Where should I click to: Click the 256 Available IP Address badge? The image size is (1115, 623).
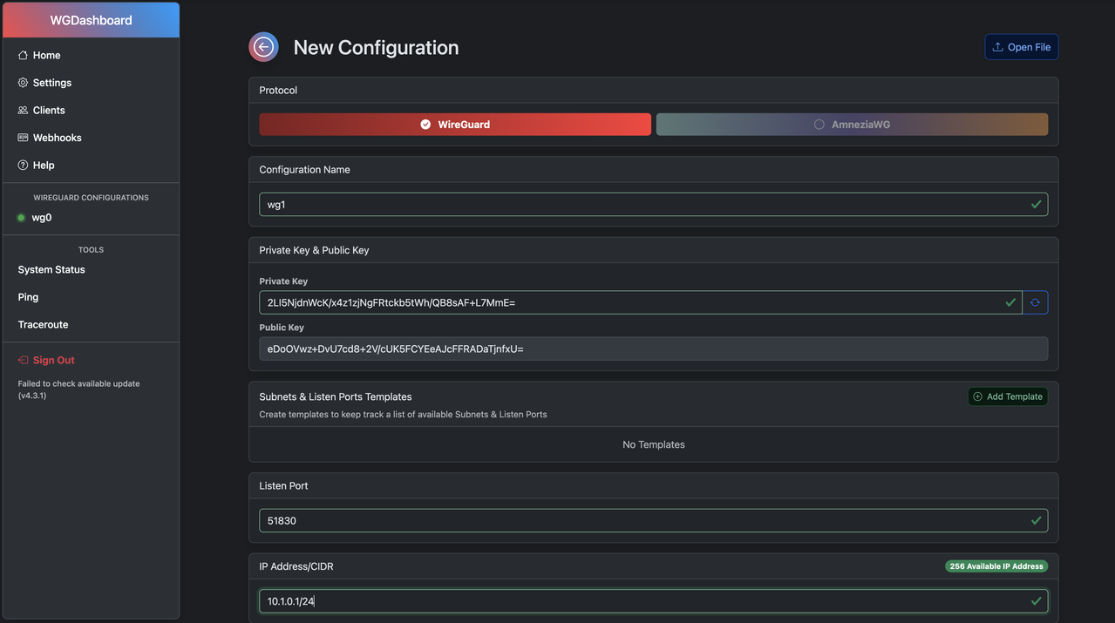tap(996, 565)
